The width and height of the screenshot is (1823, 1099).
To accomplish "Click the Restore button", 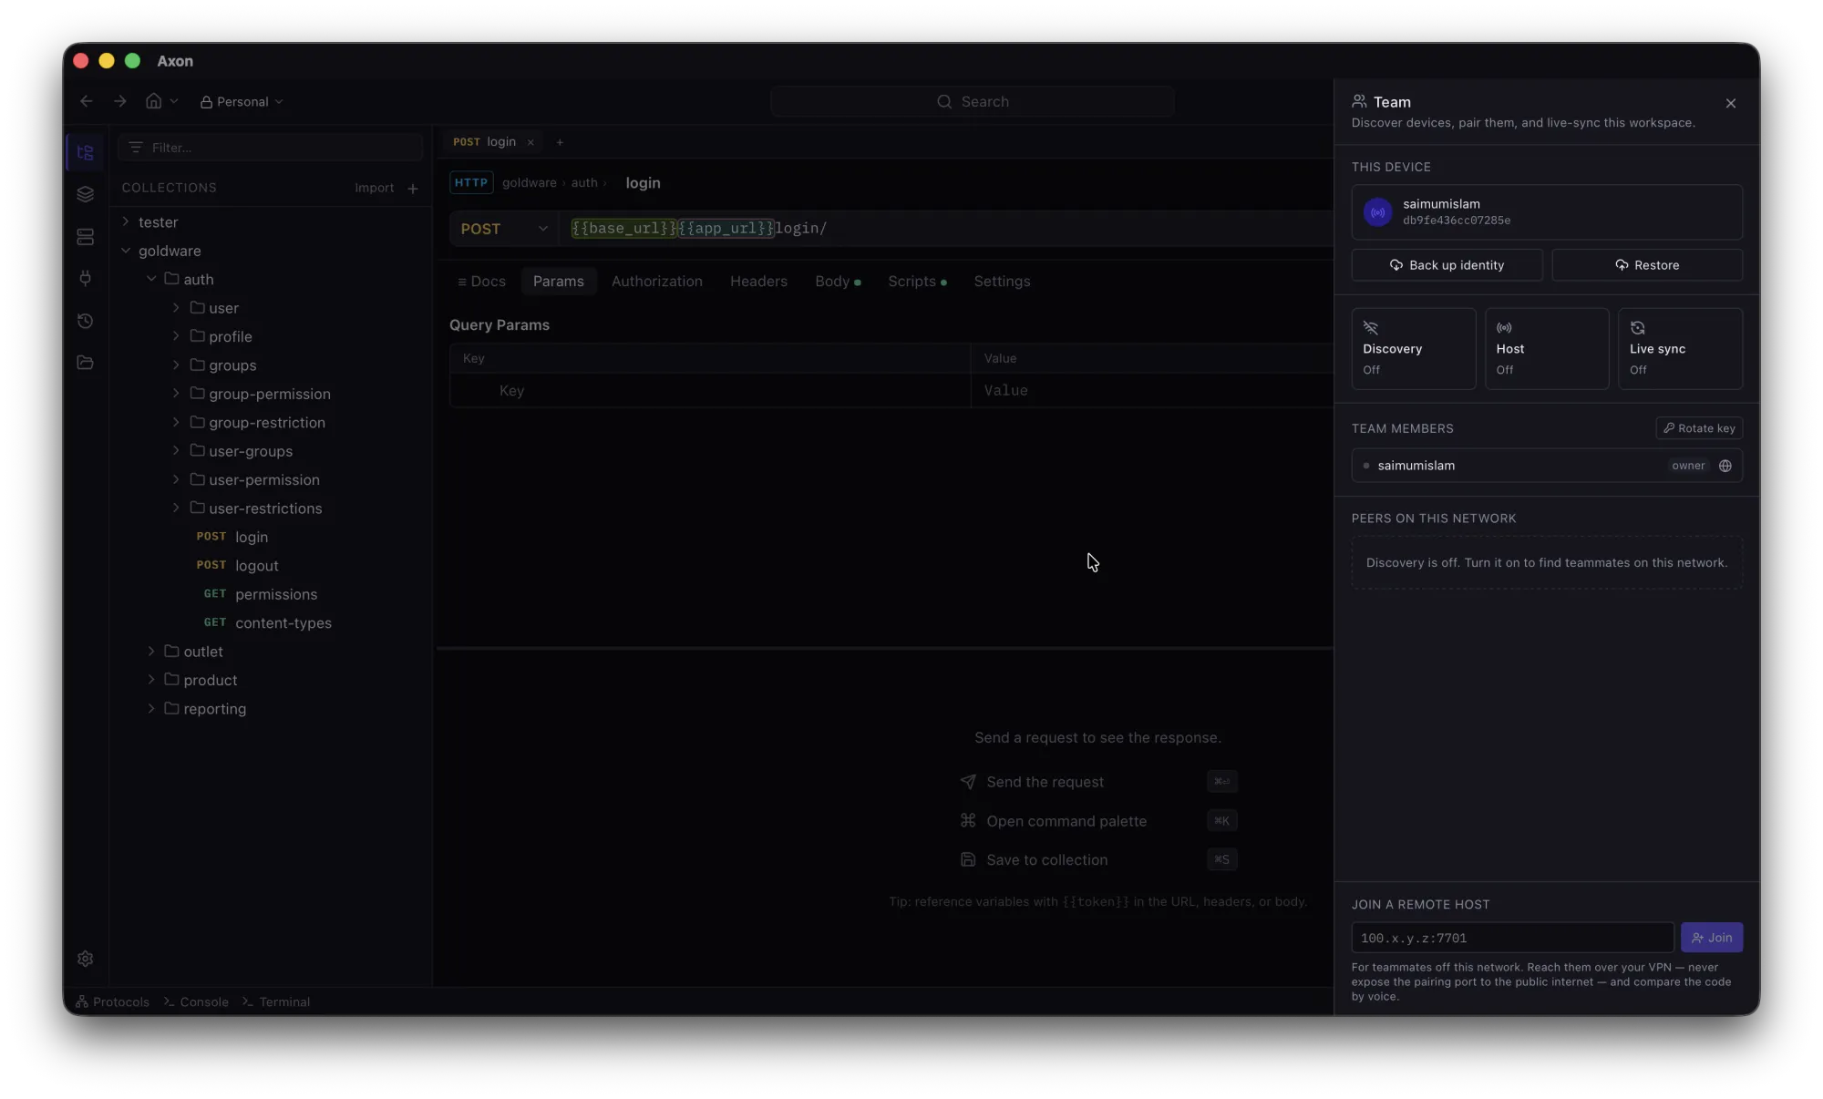I will [1647, 265].
